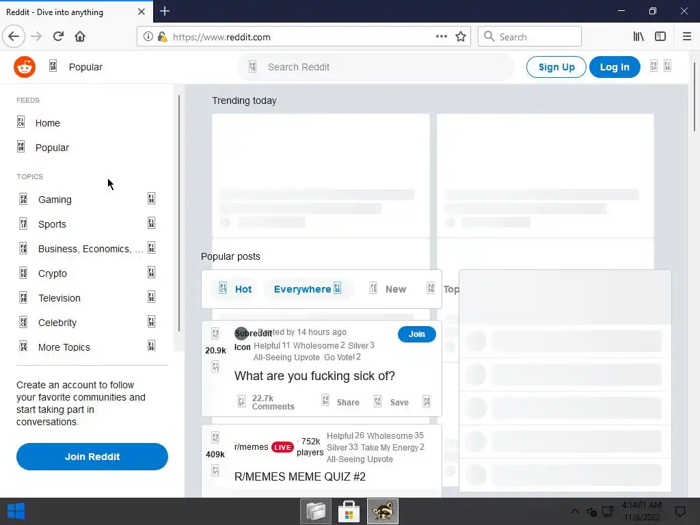Downvote the post with 20.9k votes

coord(215,367)
